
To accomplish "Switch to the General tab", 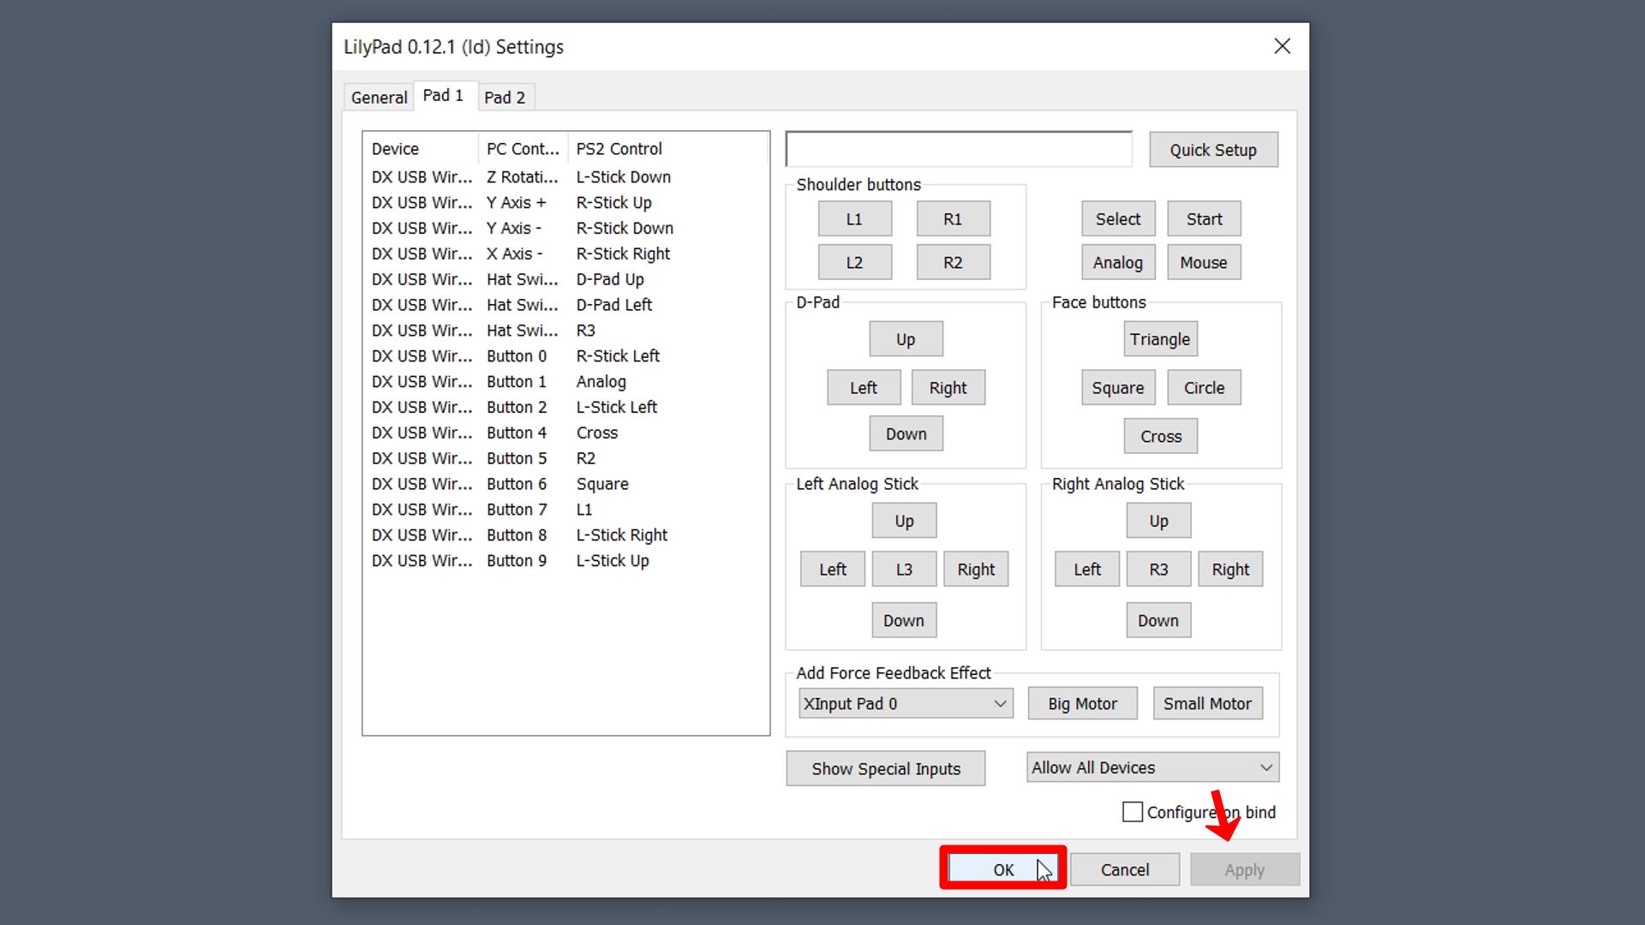I will (x=379, y=97).
